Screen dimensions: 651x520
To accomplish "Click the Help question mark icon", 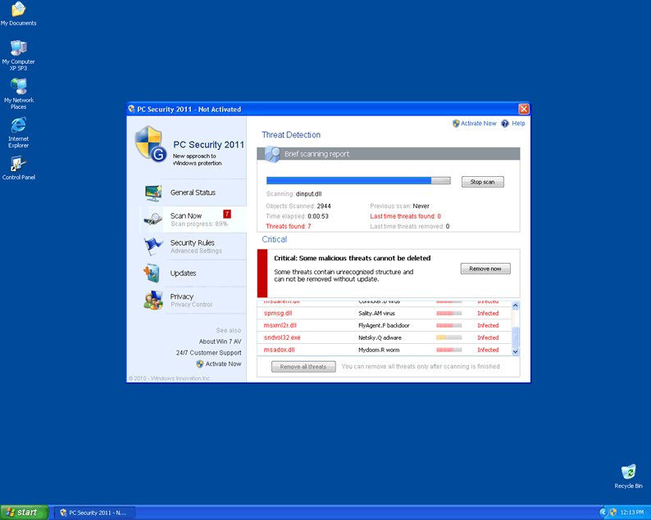I will click(x=506, y=124).
